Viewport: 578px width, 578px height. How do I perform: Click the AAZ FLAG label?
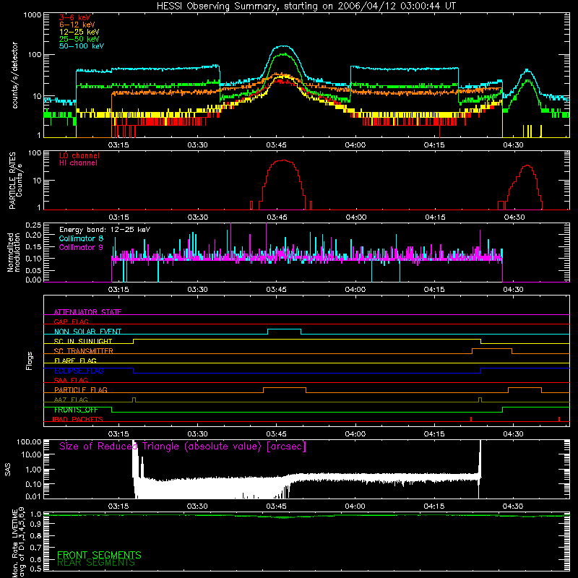tap(71, 400)
